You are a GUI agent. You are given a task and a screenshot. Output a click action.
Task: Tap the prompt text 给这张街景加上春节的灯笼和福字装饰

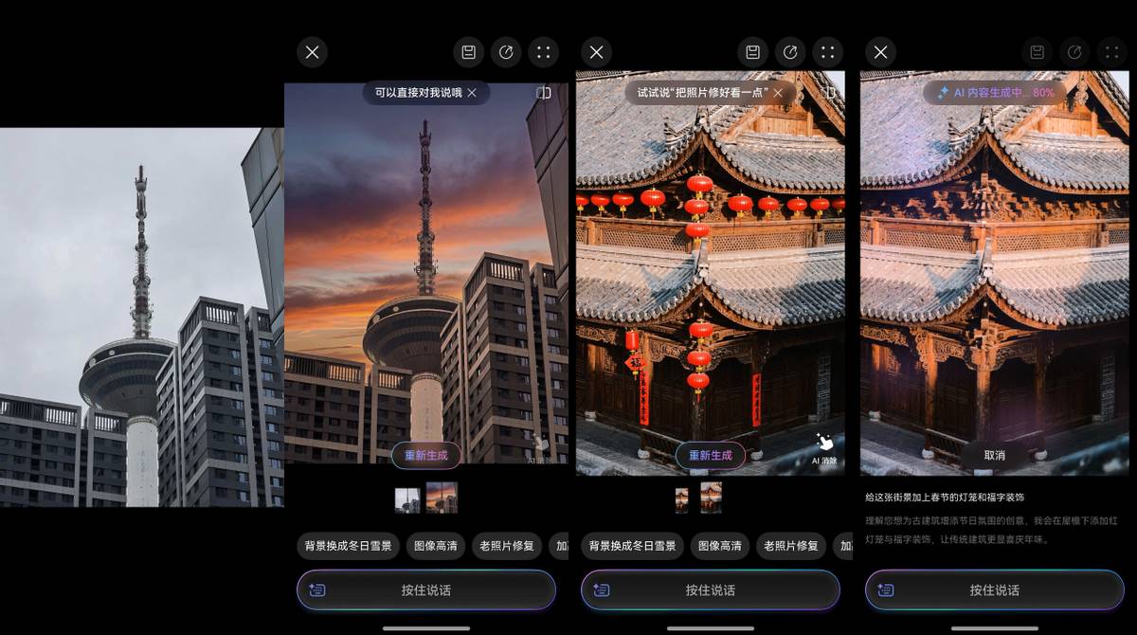(945, 497)
